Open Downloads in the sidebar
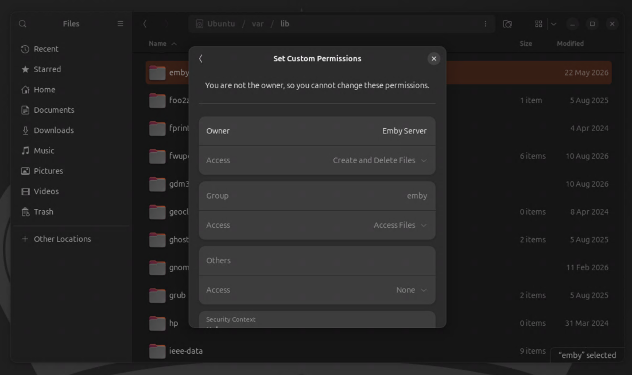Viewport: 632px width, 375px height. pyautogui.click(x=71, y=130)
